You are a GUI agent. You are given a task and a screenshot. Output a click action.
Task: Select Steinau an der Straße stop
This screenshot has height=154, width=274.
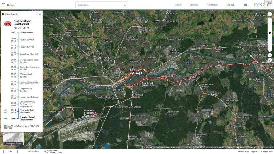(29, 61)
